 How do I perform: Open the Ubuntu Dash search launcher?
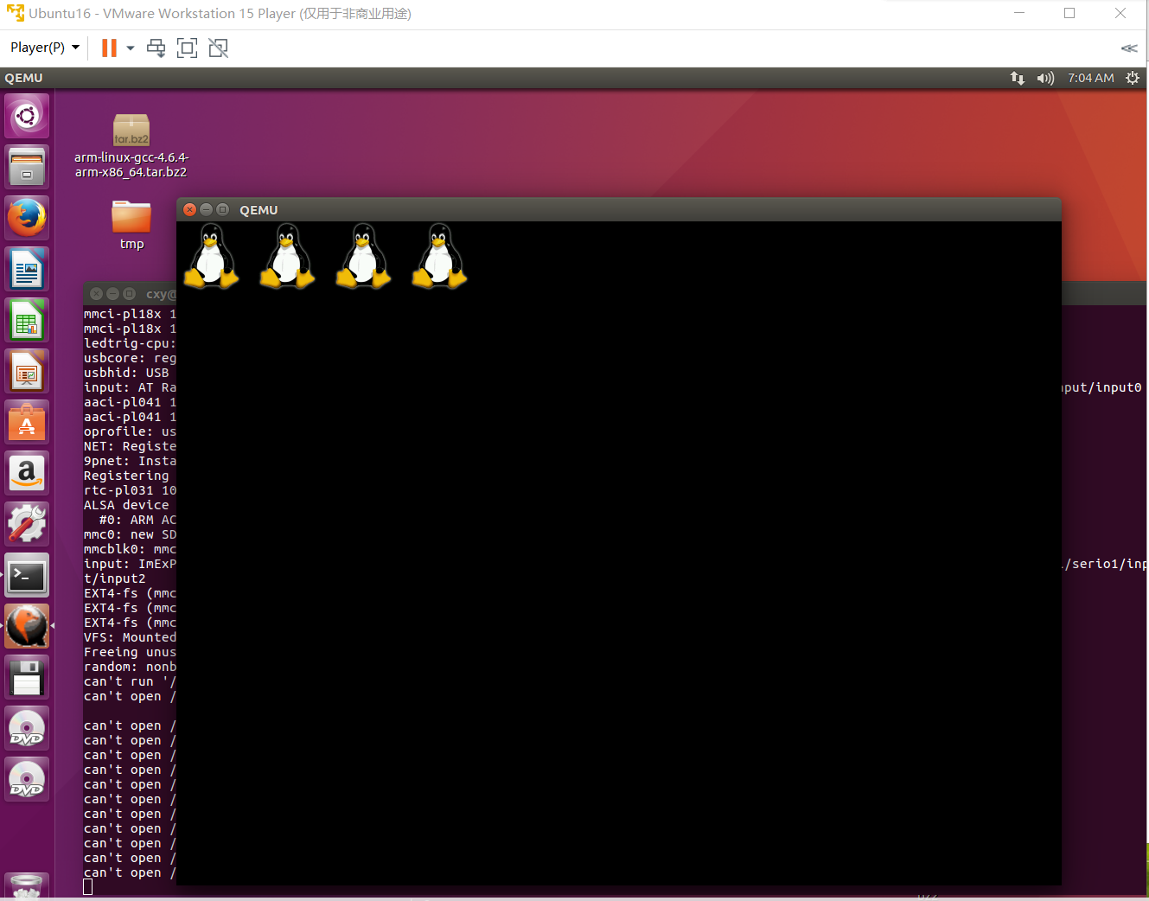(27, 116)
